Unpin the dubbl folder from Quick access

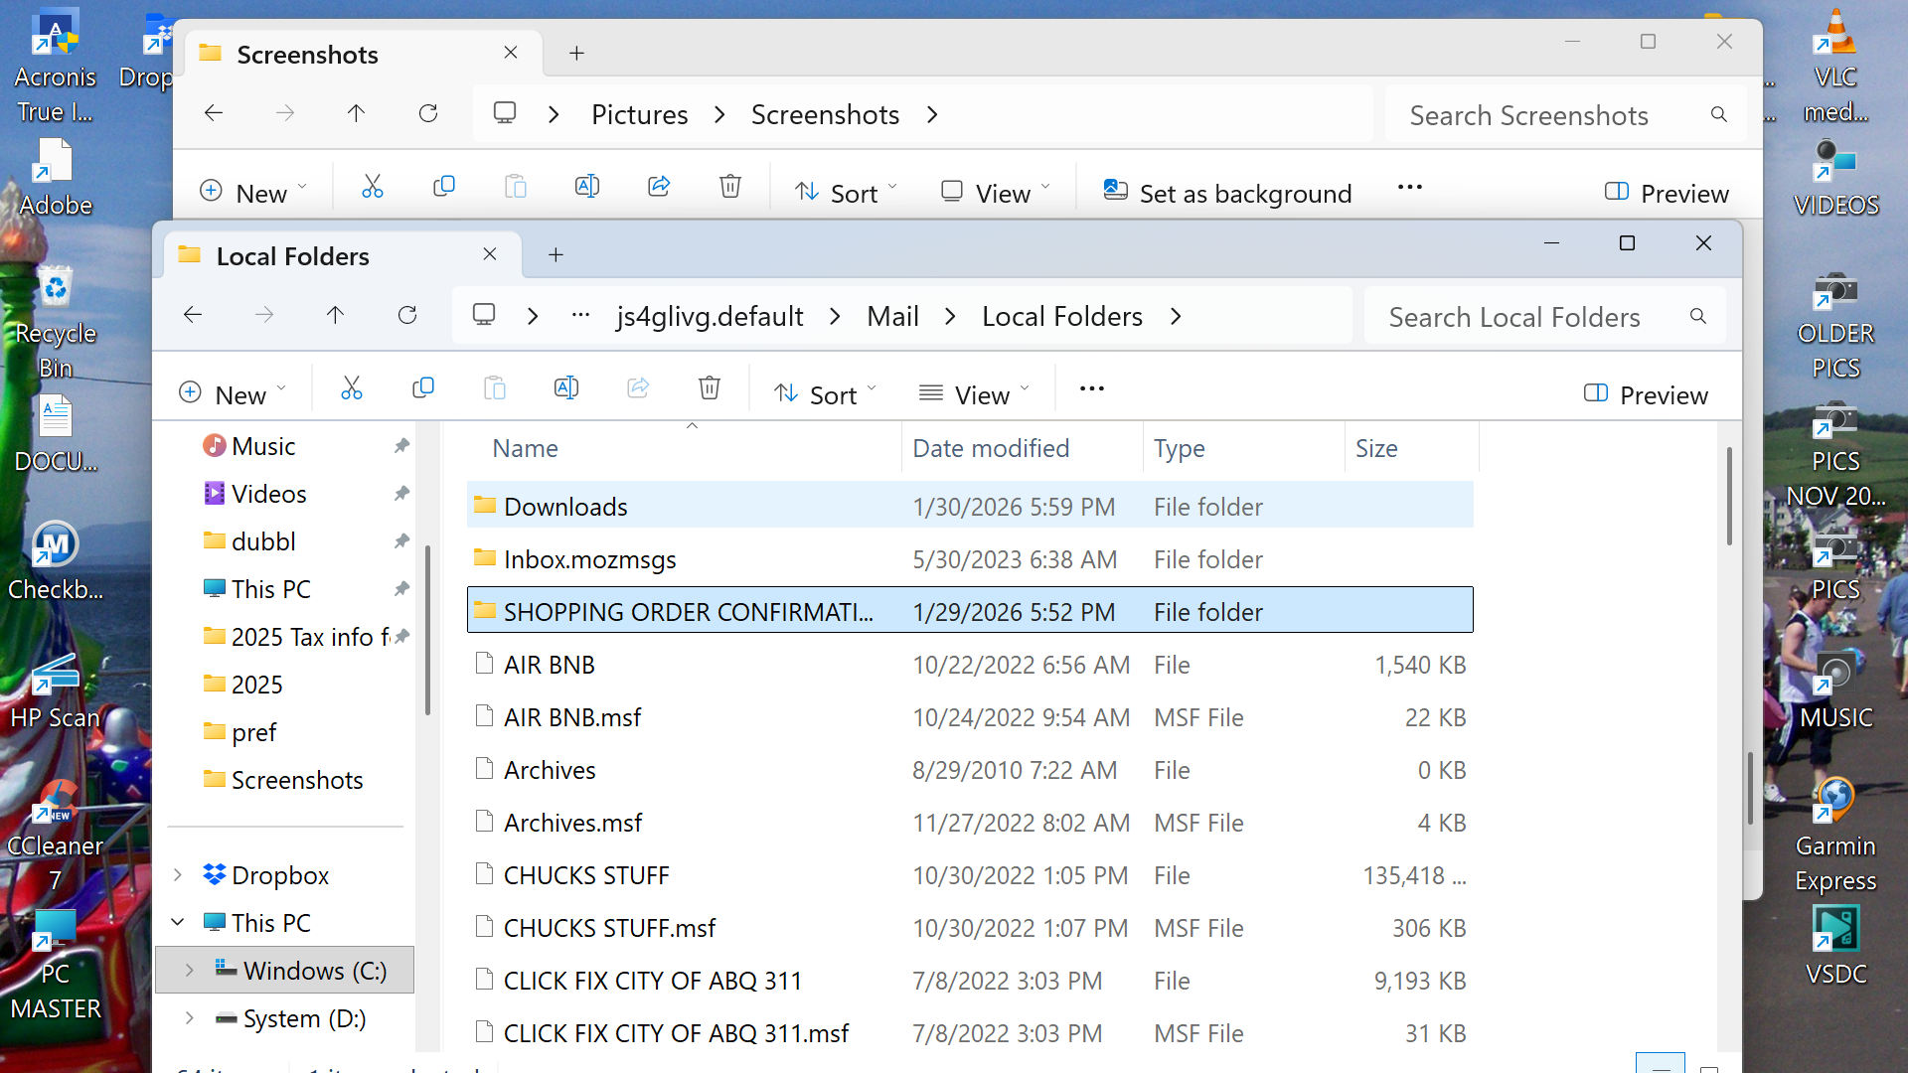(x=401, y=541)
